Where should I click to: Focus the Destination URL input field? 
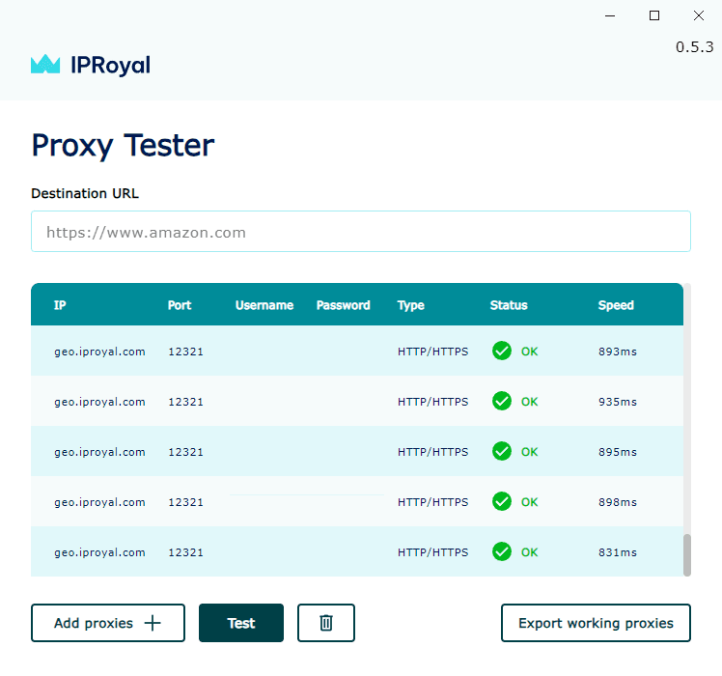(361, 232)
